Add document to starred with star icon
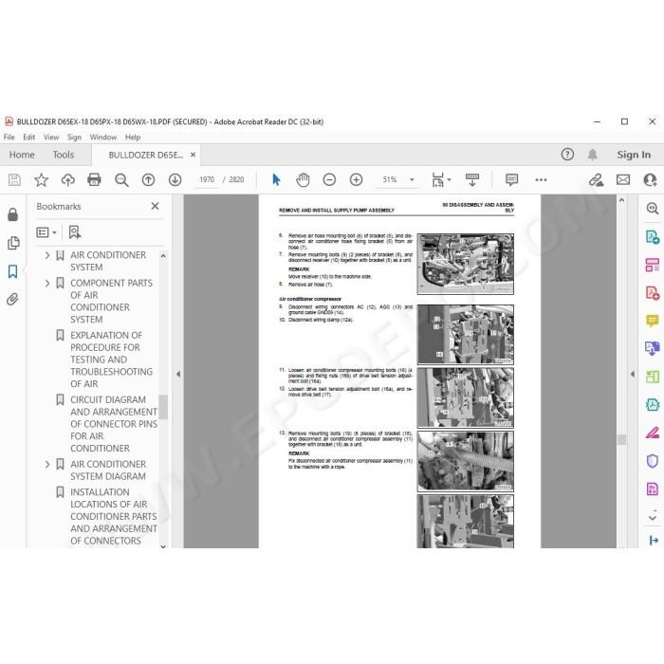Viewport: 664px width, 664px height. (41, 180)
